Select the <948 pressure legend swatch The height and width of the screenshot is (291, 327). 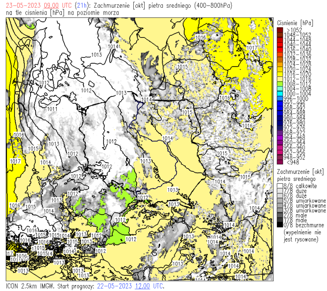pos(279,162)
